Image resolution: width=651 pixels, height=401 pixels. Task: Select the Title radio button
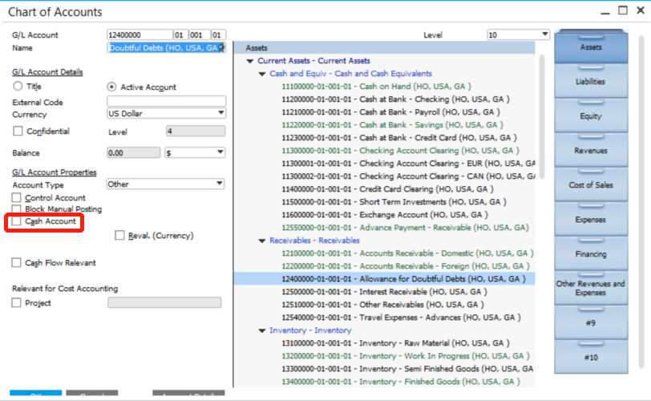point(18,87)
